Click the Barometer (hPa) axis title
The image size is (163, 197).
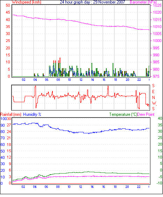pos(143,2)
